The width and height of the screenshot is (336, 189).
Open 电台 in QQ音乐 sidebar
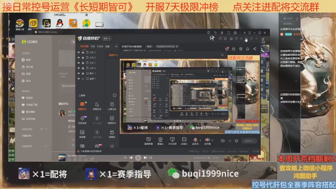tap(26, 81)
